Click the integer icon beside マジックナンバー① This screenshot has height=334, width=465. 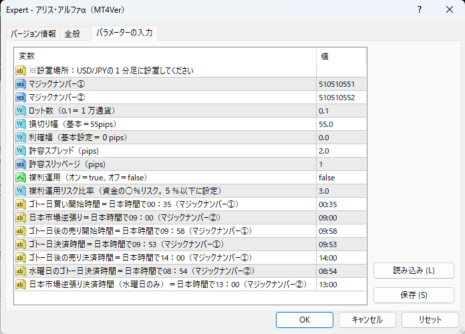click(21, 84)
